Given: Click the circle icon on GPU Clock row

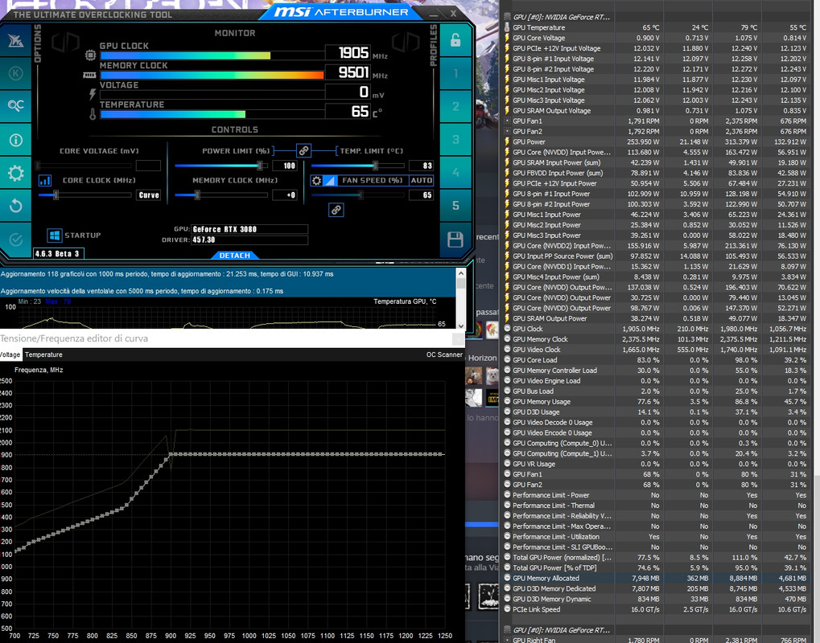Looking at the screenshot, I should tap(507, 329).
